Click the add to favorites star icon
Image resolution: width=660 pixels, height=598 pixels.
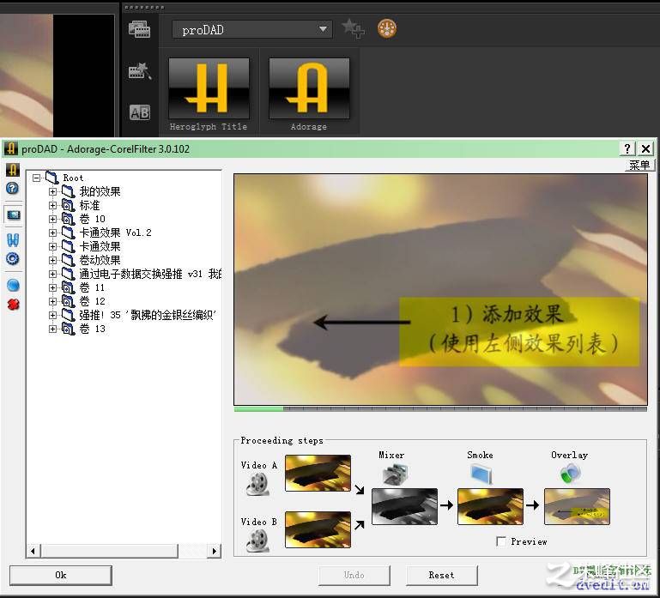[353, 28]
